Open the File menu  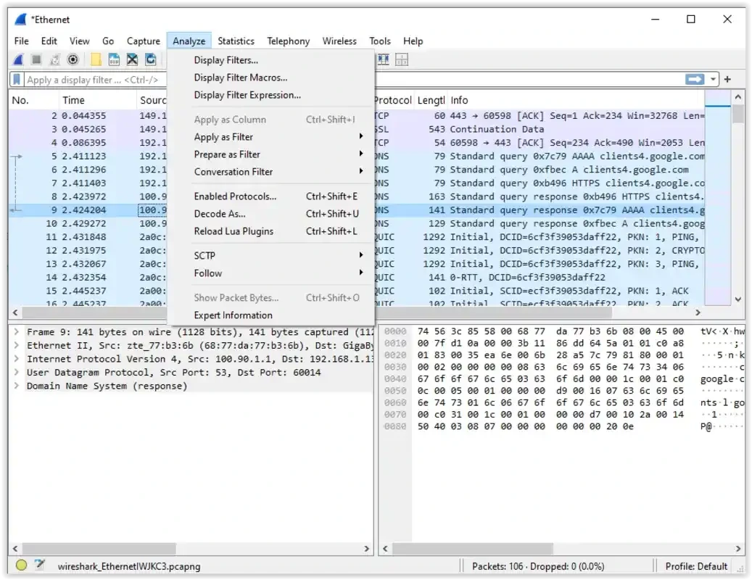click(22, 41)
